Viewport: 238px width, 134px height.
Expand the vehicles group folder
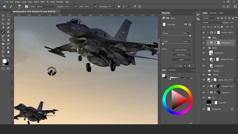click(207, 74)
